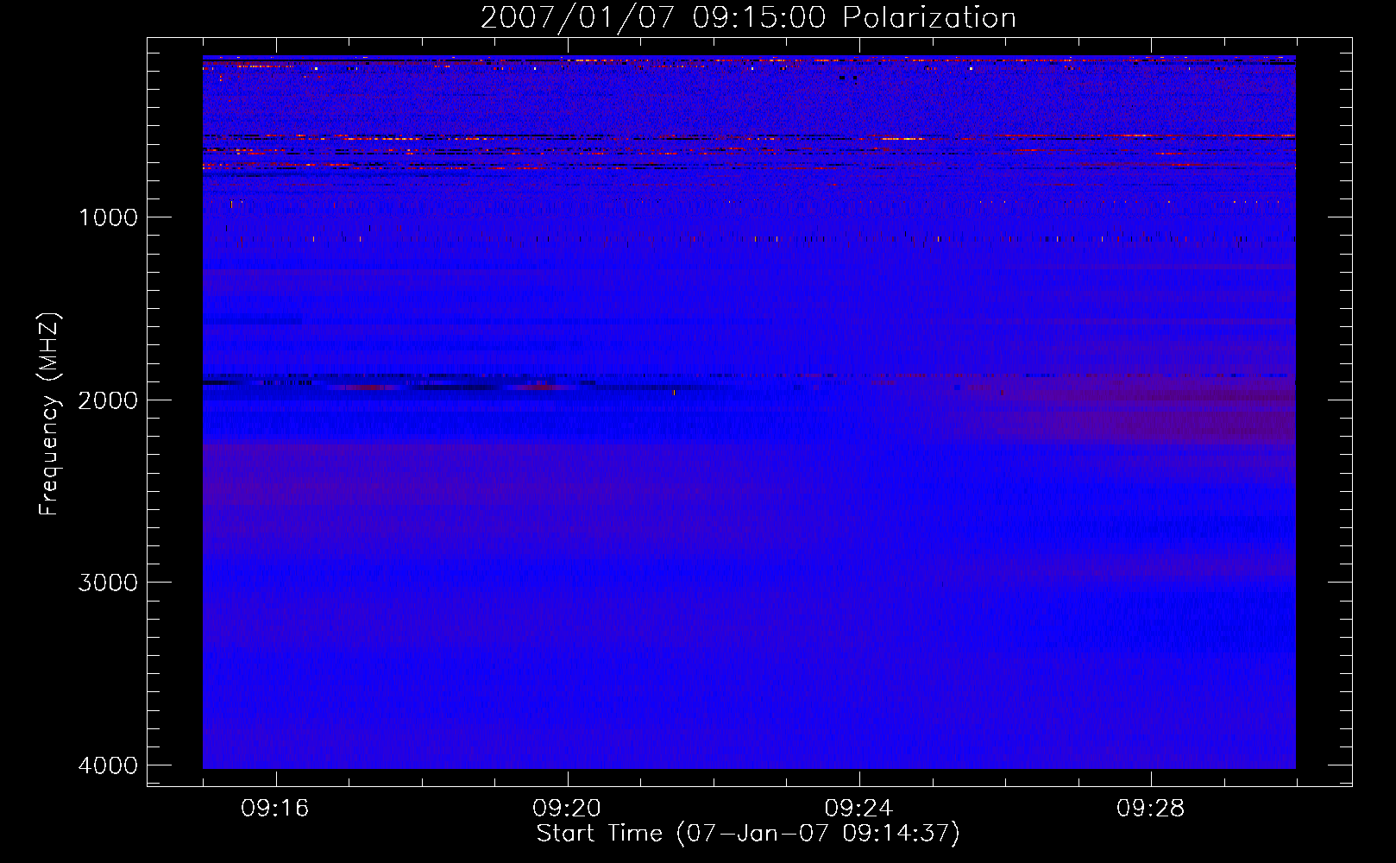
Task: Click the 09:28 time tick label
Action: 1150,809
